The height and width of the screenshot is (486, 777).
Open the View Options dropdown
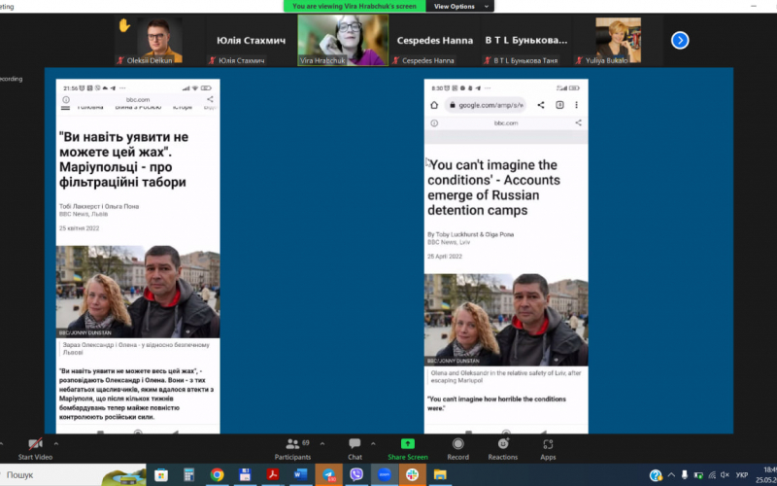coord(459,6)
